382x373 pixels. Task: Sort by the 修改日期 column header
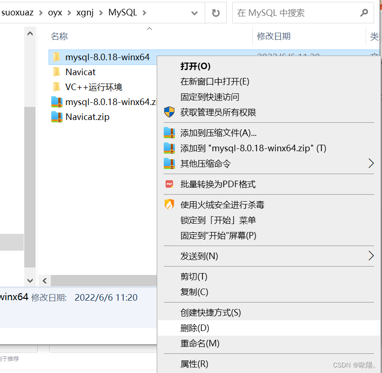[274, 36]
